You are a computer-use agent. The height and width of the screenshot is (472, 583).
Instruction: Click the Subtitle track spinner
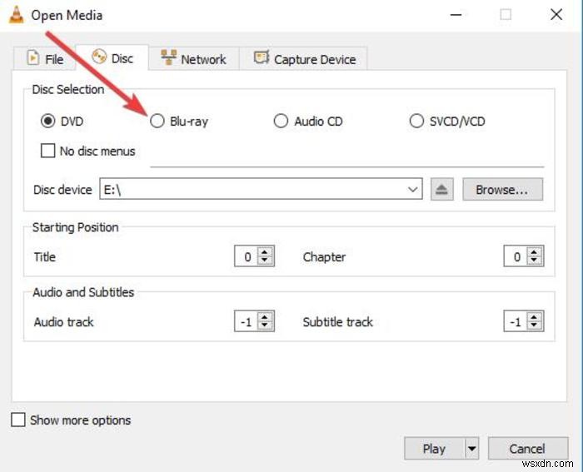click(523, 322)
